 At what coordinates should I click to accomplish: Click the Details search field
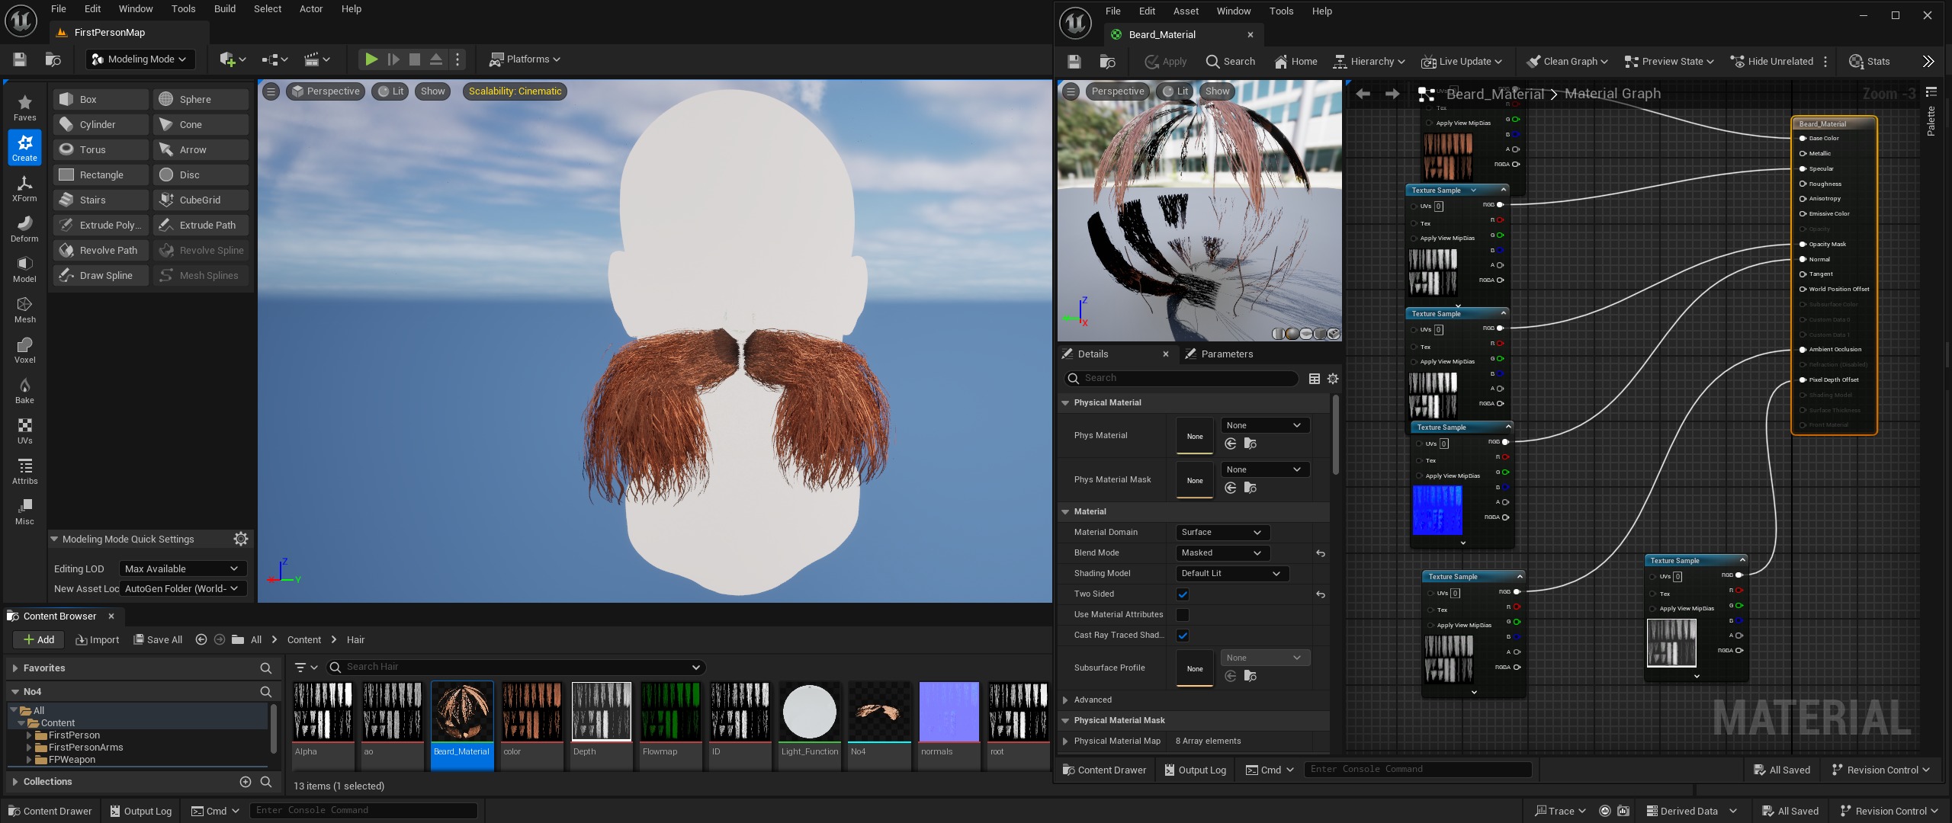(x=1181, y=378)
